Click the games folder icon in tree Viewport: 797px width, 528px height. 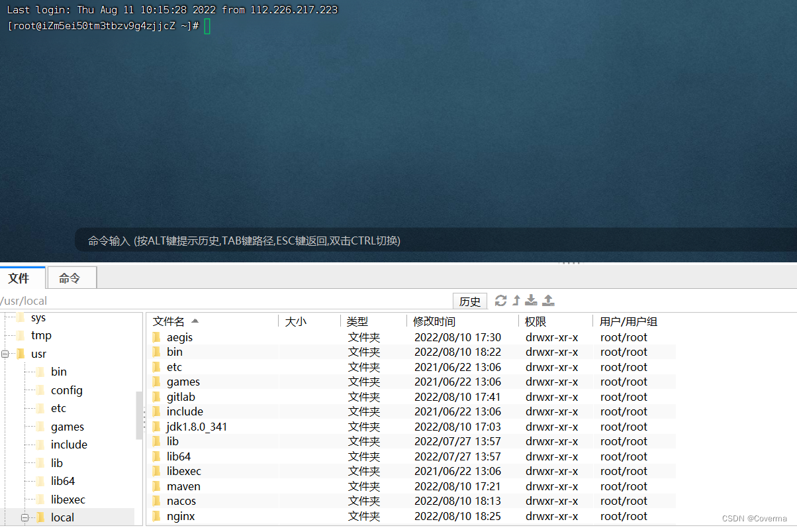(x=40, y=427)
